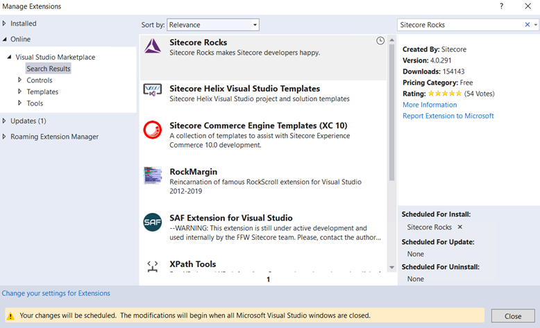Click the scroll down arrow of results list
Screen dimensions: 540x328
point(392,268)
